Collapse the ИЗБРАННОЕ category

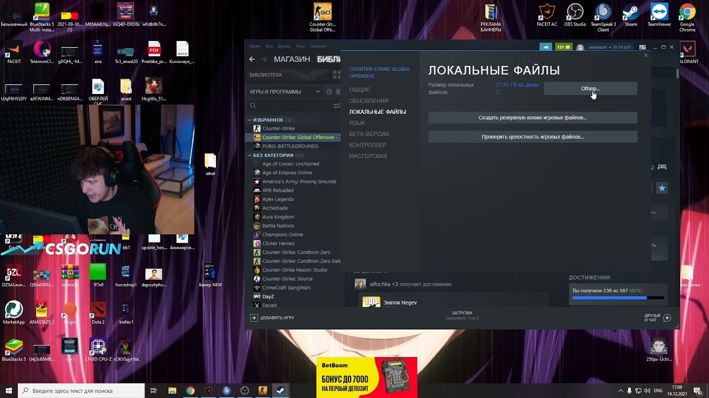tap(249, 120)
